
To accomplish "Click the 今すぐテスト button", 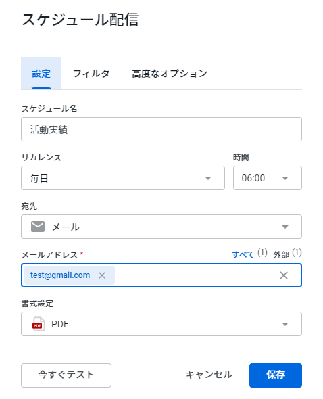I will 66,375.
